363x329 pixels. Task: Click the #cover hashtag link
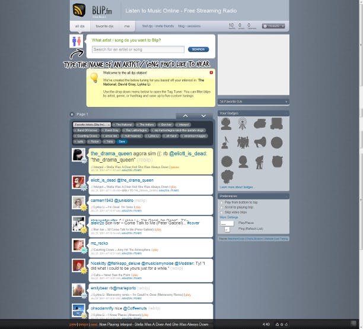193,223
